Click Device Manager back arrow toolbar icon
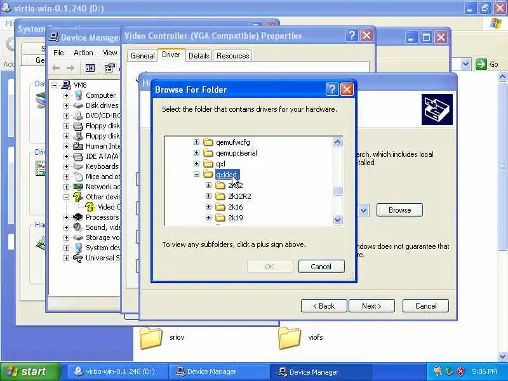This screenshot has width=508, height=381. [56, 68]
